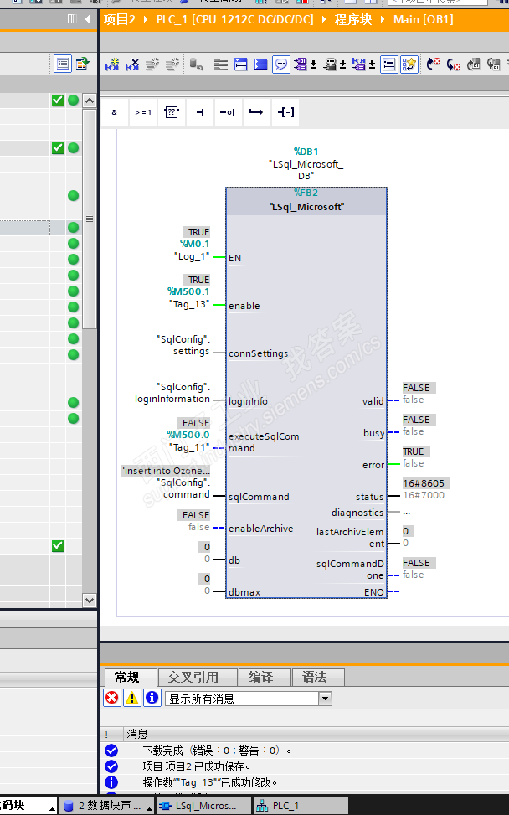Toggle the network comments icon
This screenshot has height=815, width=509.
pyautogui.click(x=389, y=64)
